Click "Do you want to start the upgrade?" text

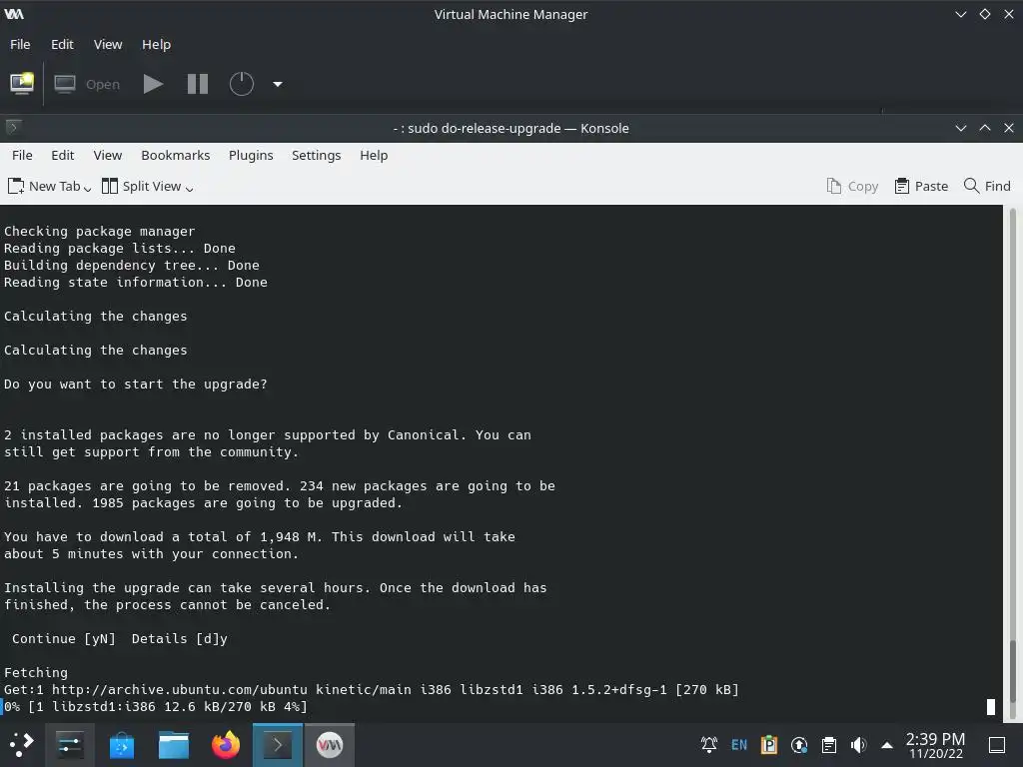(x=136, y=384)
